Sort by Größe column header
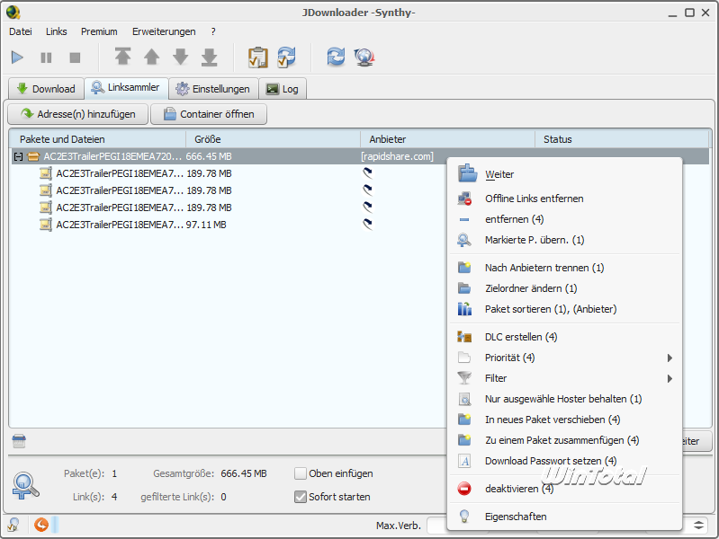The width and height of the screenshot is (719, 539). (273, 139)
